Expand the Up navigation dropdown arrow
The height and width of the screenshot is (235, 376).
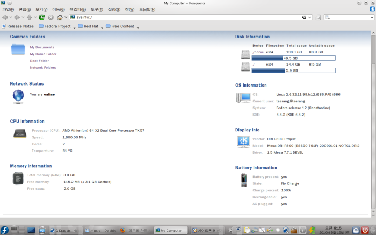click(x=35, y=17)
